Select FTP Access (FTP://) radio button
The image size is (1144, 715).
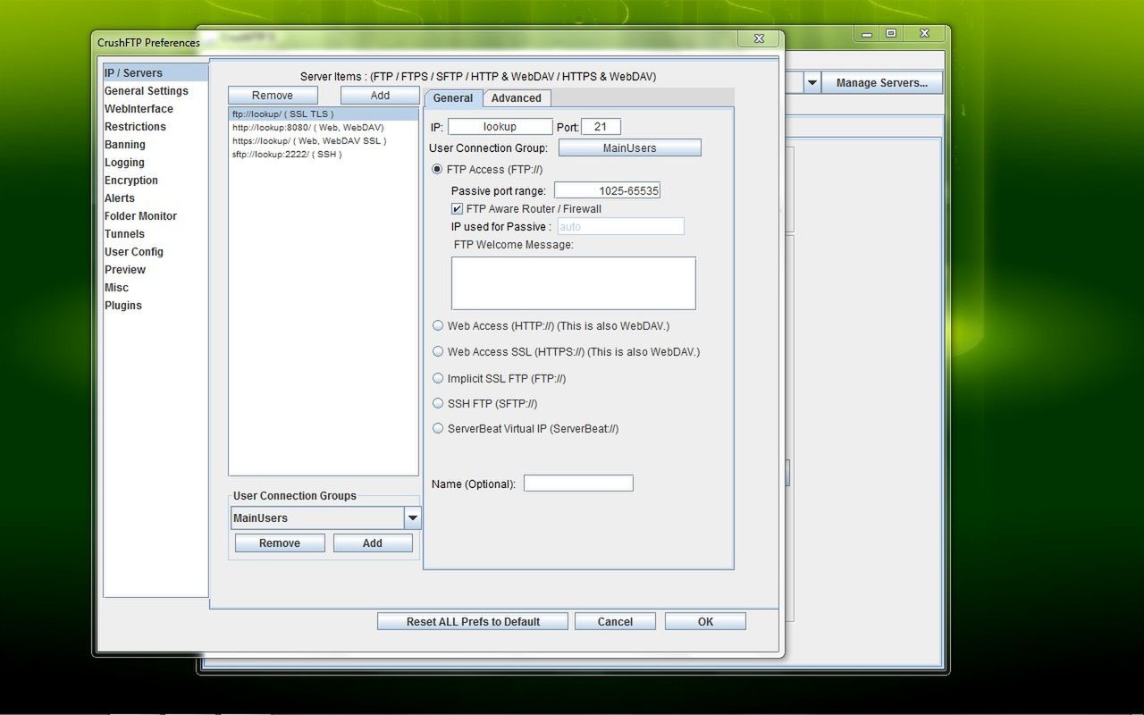pyautogui.click(x=438, y=170)
